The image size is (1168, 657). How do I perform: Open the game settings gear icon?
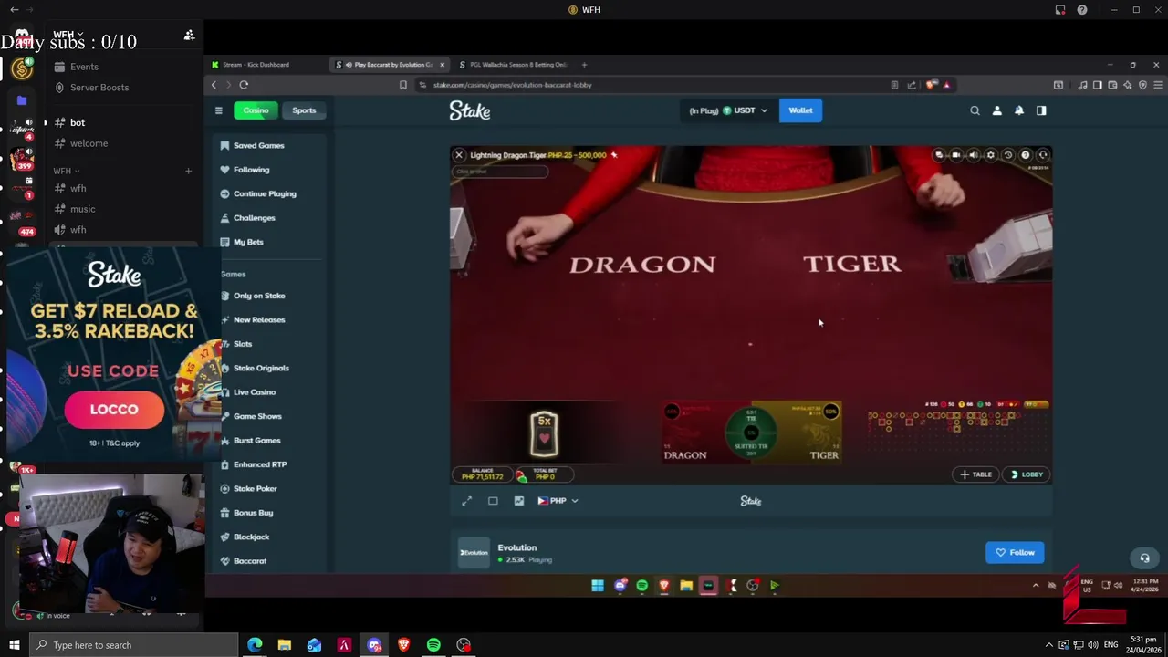[990, 155]
